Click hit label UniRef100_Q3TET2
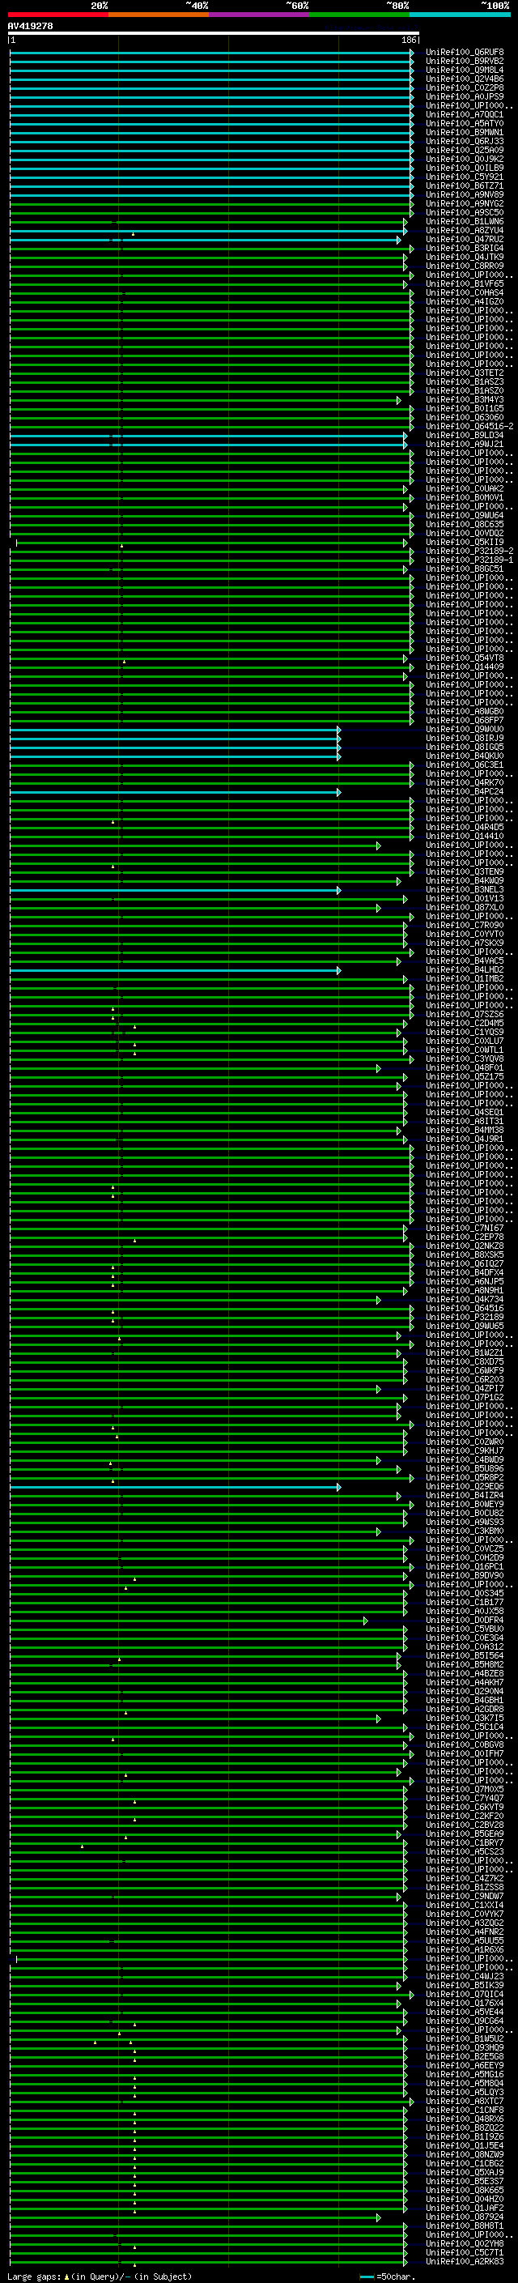The width and height of the screenshot is (518, 2283). point(465,373)
